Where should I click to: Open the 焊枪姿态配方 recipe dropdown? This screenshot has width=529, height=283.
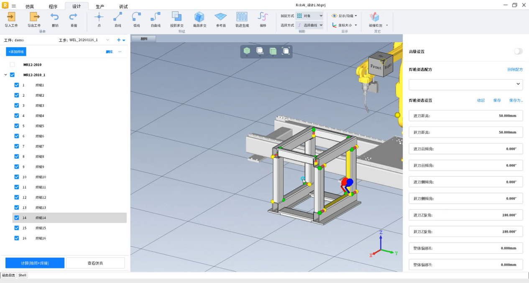[466, 84]
